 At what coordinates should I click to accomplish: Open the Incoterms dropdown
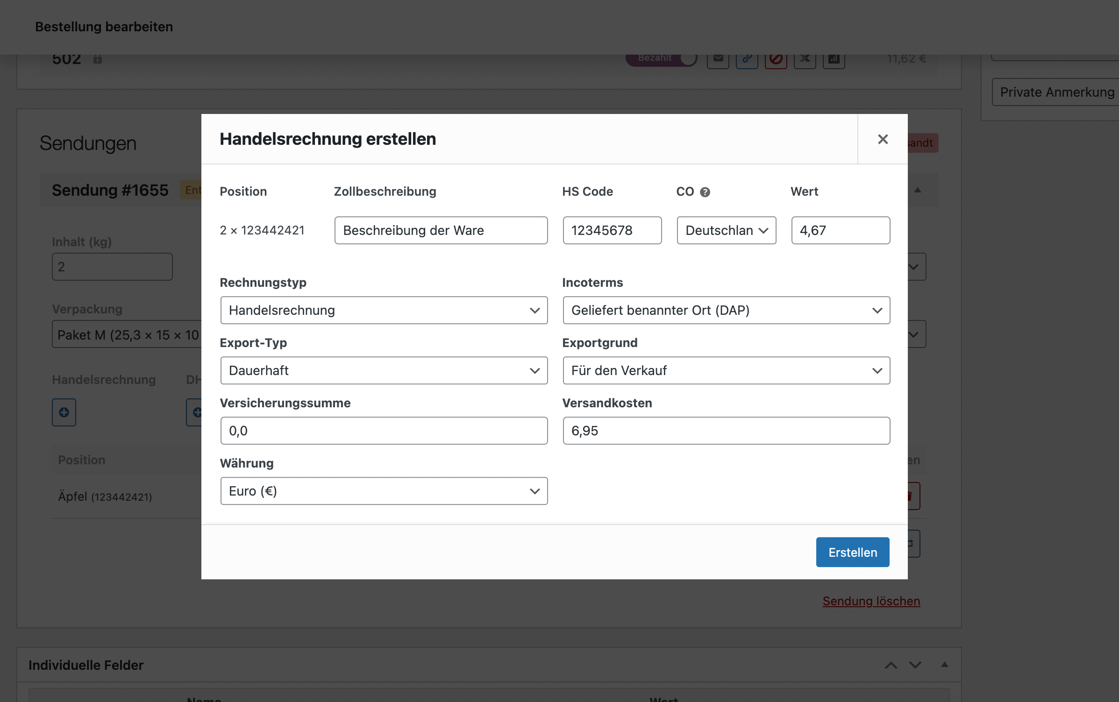coord(726,311)
